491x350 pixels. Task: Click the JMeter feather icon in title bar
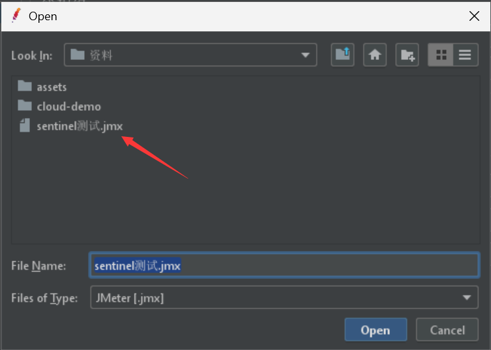pyautogui.click(x=16, y=16)
